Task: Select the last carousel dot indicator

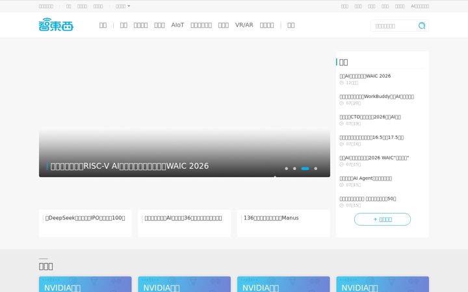Action: tap(315, 169)
